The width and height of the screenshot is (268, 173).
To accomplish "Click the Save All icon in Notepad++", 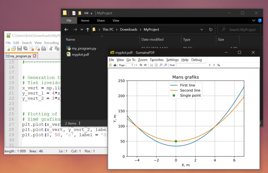I will click(x=25, y=49).
